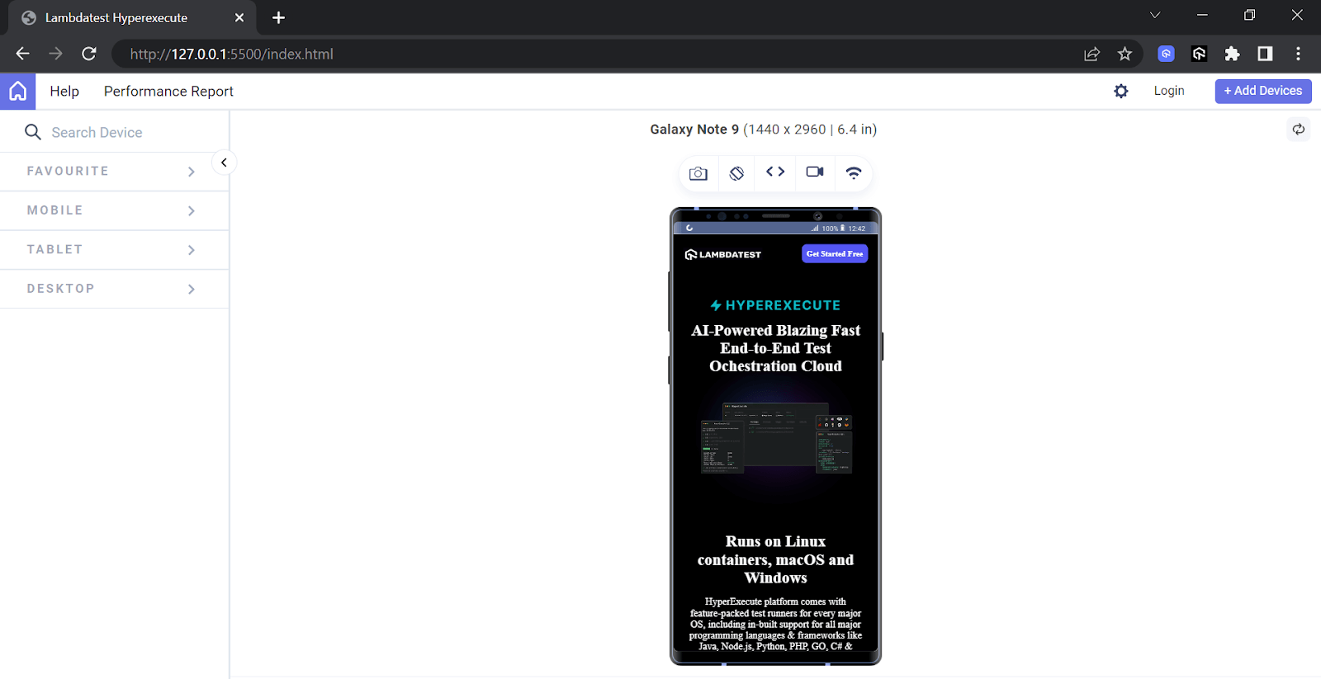Take a screenshot with the camera icon

tap(698, 172)
